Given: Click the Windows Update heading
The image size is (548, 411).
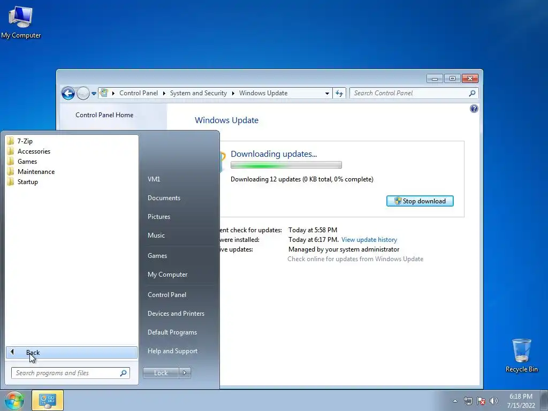Looking at the screenshot, I should click(x=226, y=120).
